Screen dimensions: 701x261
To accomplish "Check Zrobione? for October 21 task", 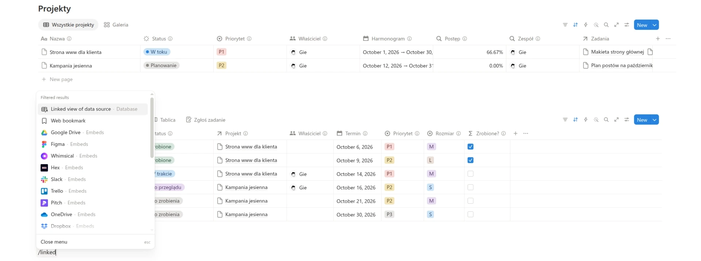I will (x=470, y=201).
